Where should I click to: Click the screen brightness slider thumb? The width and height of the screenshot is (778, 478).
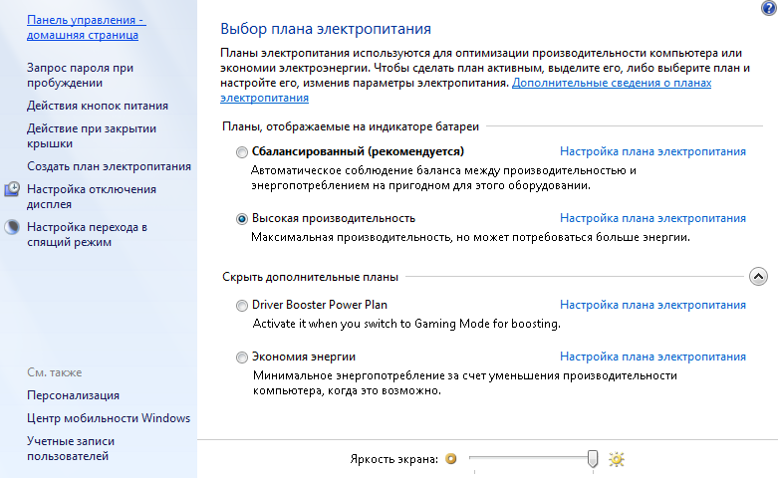(x=593, y=459)
